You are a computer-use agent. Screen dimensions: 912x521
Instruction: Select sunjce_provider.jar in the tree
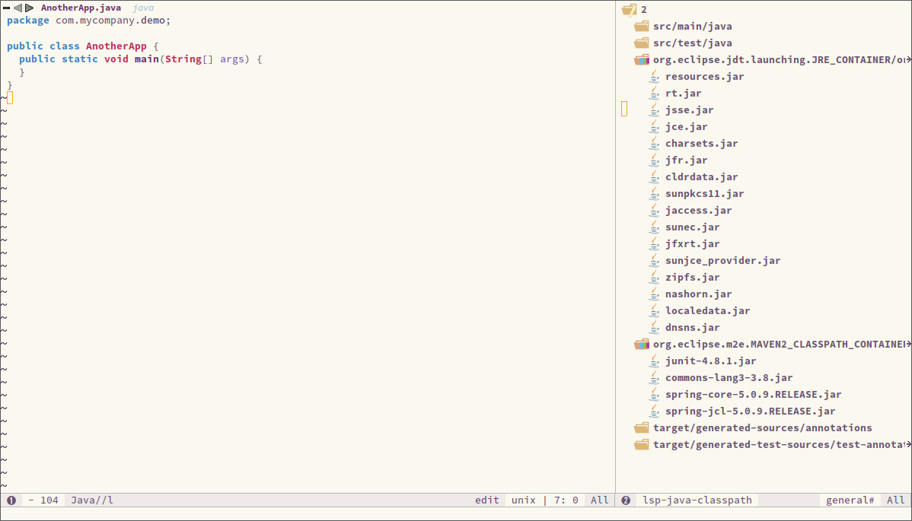coord(723,261)
